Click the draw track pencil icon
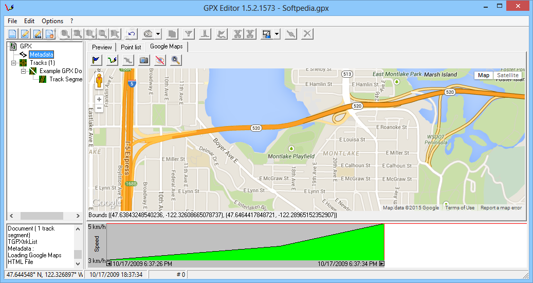Screen dimensions: 533x283 pyautogui.click(x=112, y=60)
